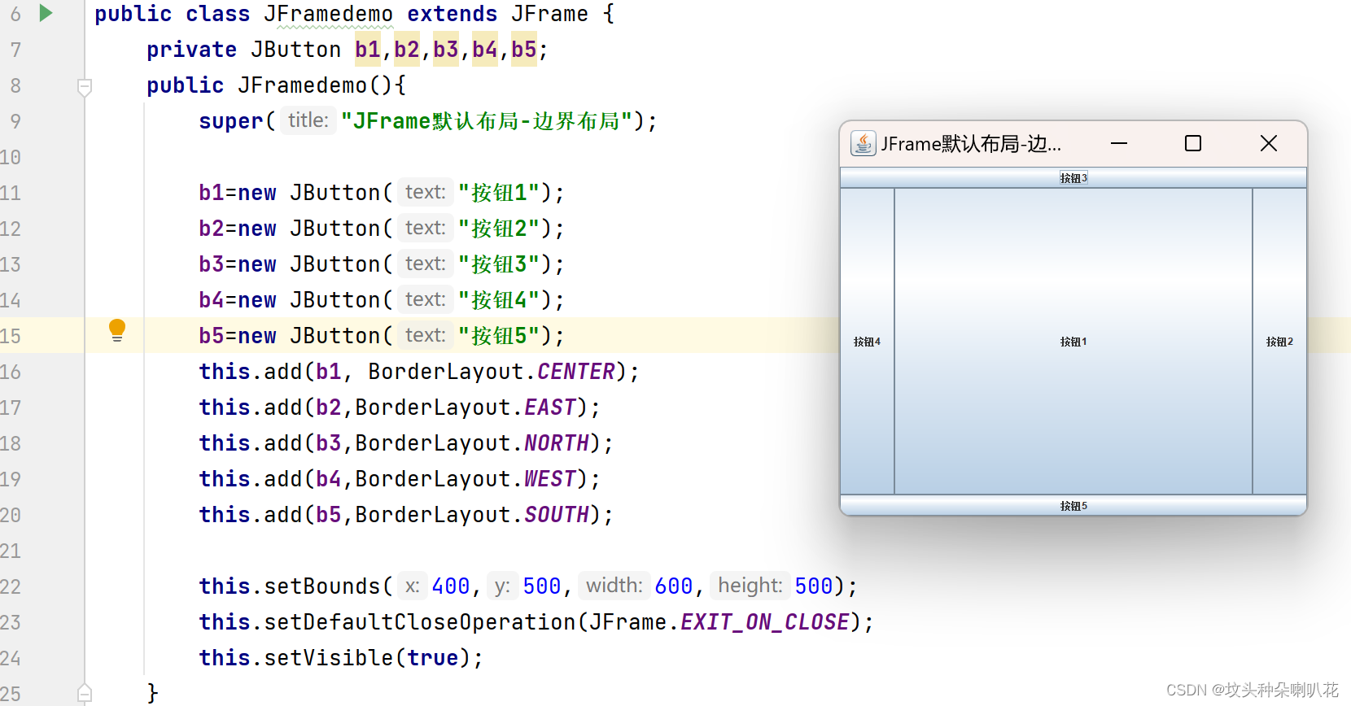1351x706 pixels.
Task: Click the CENTER constant on line 16
Action: point(576,372)
